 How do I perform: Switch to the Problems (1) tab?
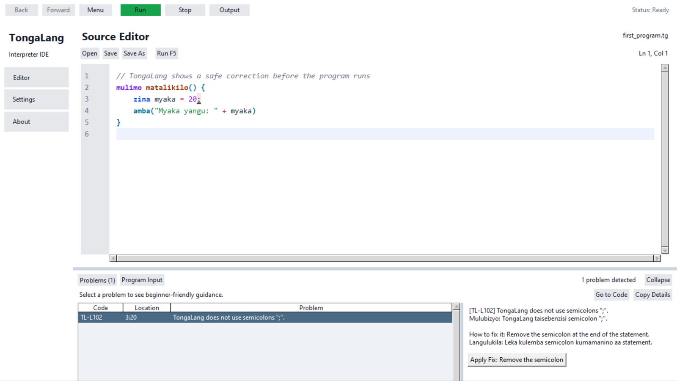pos(97,280)
